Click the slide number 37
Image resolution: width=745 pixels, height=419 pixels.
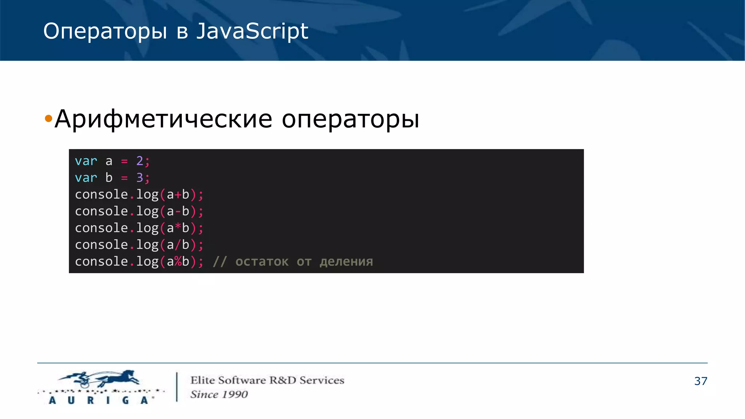coord(701,381)
